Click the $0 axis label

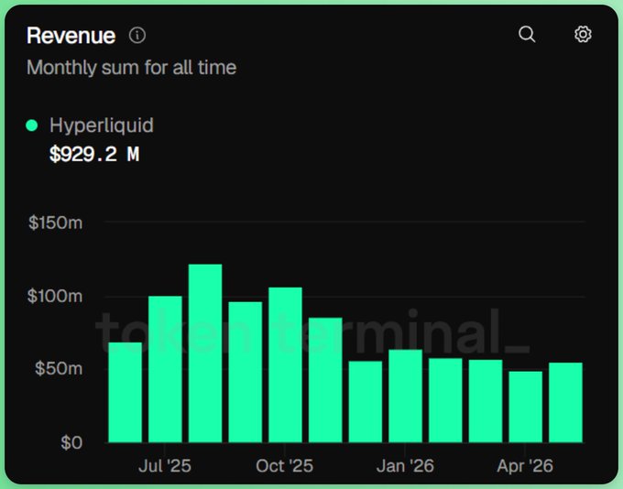tap(71, 442)
